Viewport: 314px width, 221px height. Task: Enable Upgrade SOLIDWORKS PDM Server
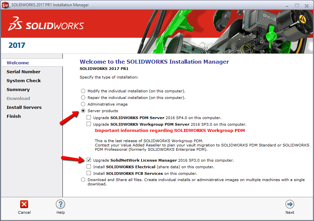[89, 117]
